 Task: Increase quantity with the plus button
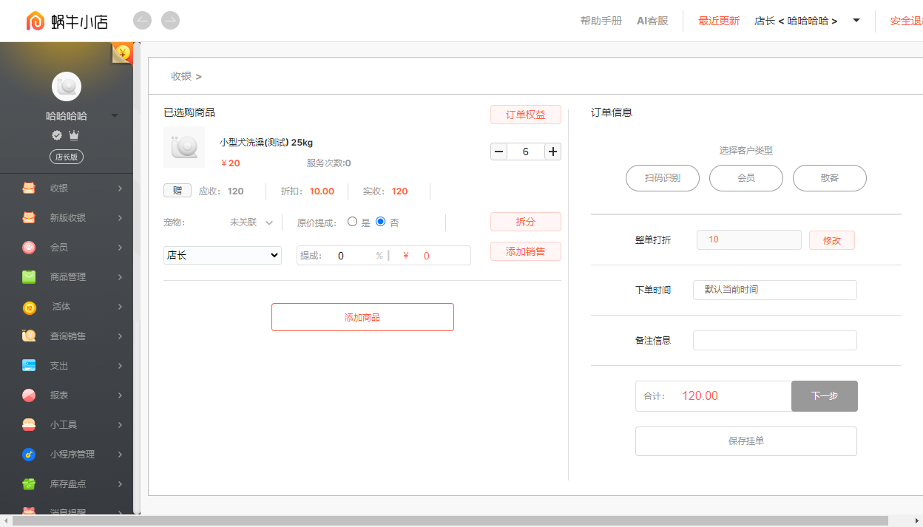[x=553, y=152]
